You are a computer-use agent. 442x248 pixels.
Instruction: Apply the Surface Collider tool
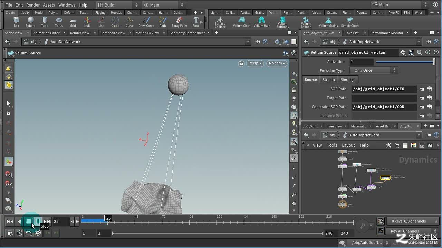220,22
